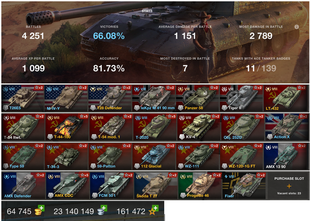Select the leKpz M 41 90 mm tank
This screenshot has width=310, height=221.
pos(154,98)
